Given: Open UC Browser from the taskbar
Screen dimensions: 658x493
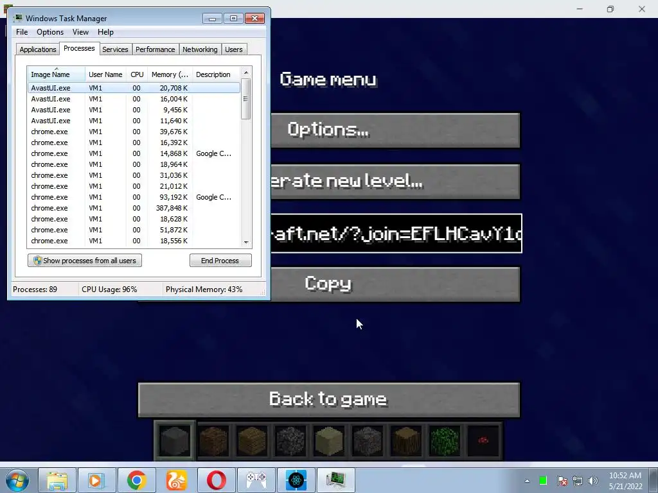Looking at the screenshot, I should (x=176, y=480).
